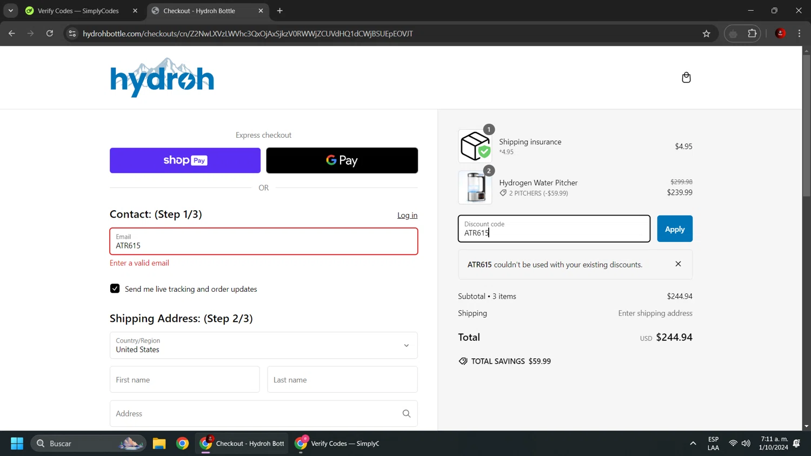Click the browser forward arrow

(x=30, y=33)
